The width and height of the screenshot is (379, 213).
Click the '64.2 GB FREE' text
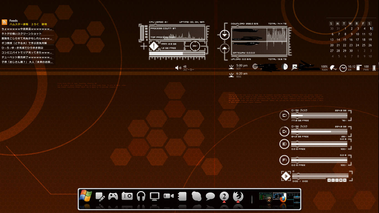click(300, 137)
